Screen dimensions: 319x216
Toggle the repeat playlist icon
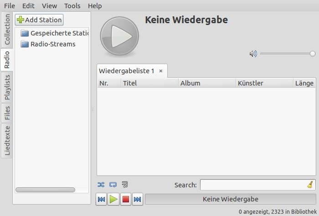point(113,185)
